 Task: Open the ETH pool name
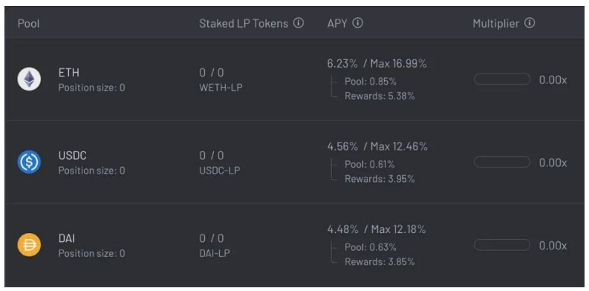click(x=69, y=73)
